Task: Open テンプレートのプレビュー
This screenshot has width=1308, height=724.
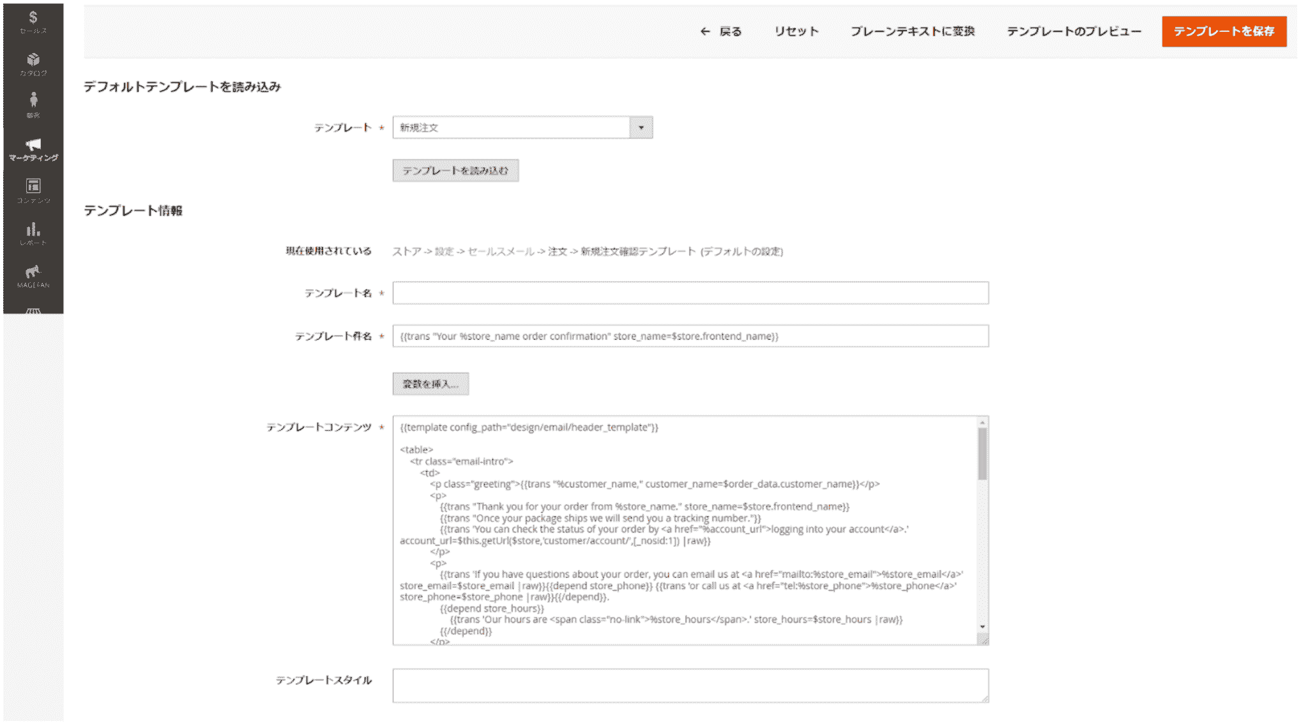Action: click(1075, 31)
